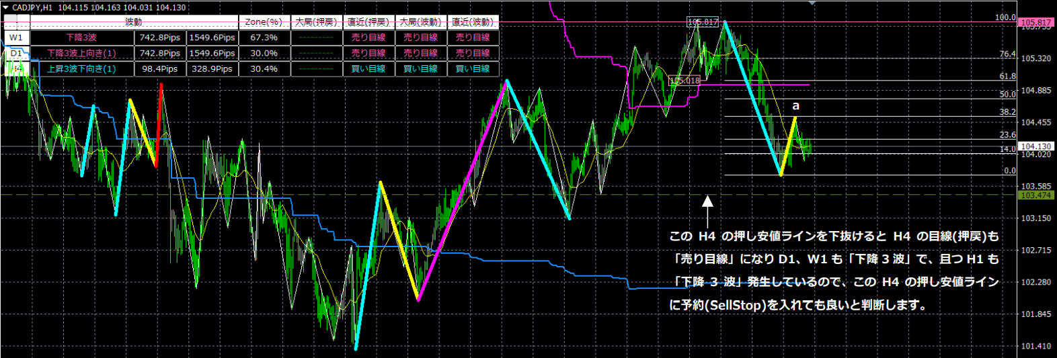
Task: Click the Zone(%) column header
Action: click(264, 22)
